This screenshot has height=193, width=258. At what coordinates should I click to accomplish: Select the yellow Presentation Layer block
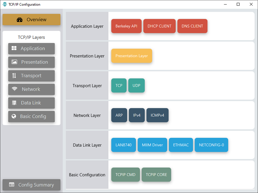click(x=131, y=56)
